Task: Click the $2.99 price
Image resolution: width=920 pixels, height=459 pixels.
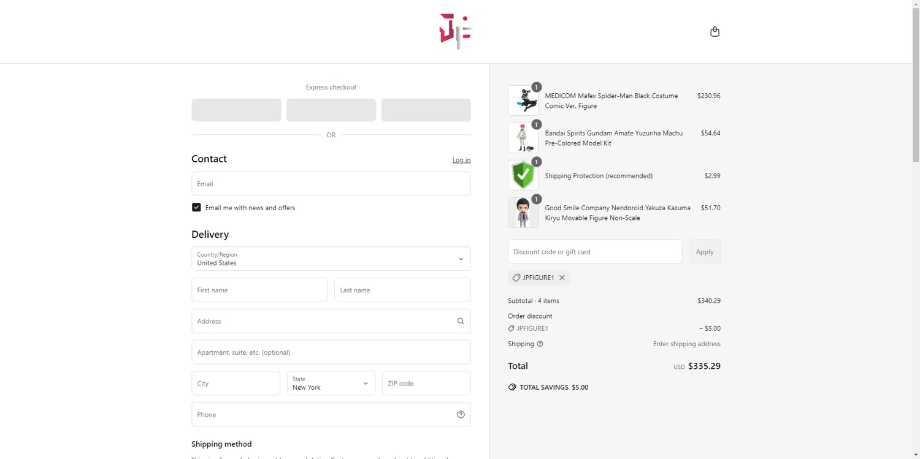Action: click(x=712, y=176)
